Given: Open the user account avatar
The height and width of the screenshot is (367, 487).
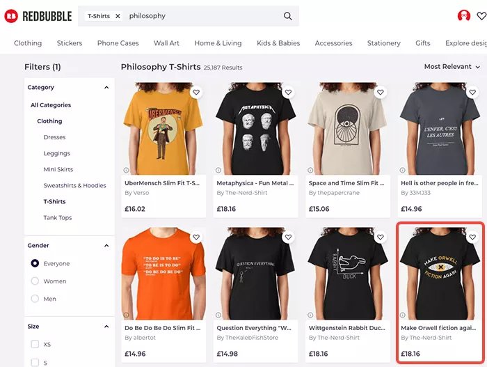Looking at the screenshot, I should [x=464, y=15].
